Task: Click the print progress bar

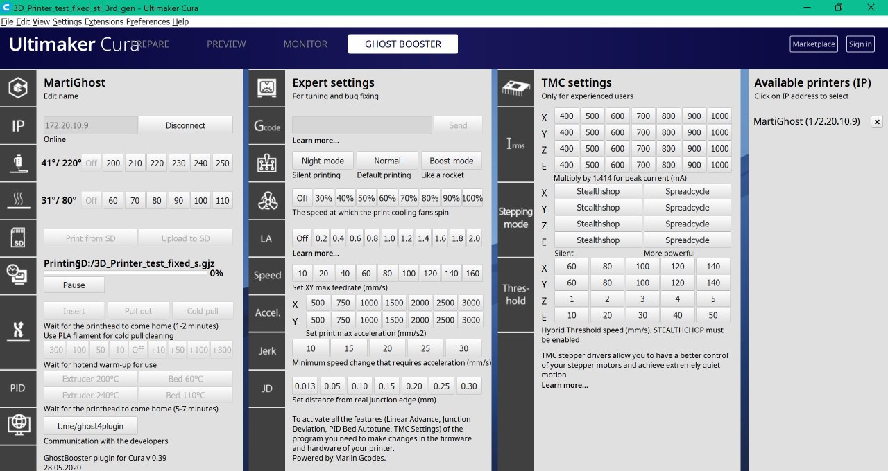Action: (125, 273)
